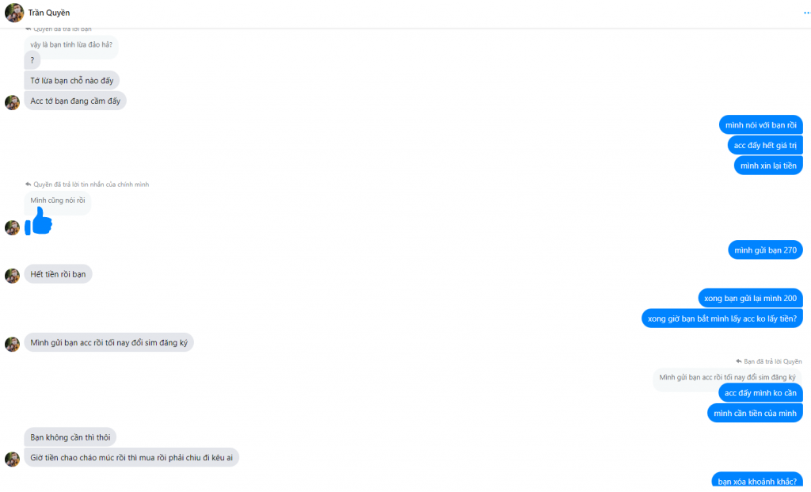
Task: Click the "mình cần tiền của mình" message
Action: click(x=755, y=413)
